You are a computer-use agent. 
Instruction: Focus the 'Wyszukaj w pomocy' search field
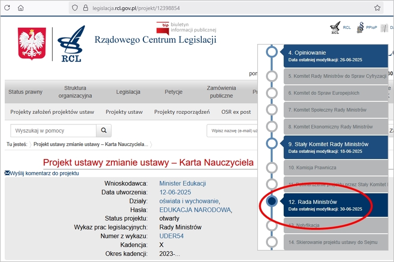tap(54, 130)
